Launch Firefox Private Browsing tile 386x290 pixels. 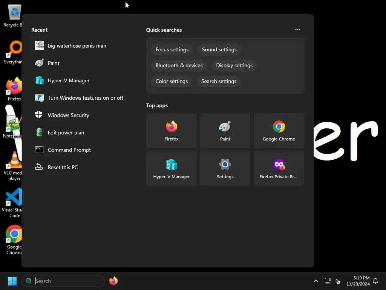coord(279,168)
